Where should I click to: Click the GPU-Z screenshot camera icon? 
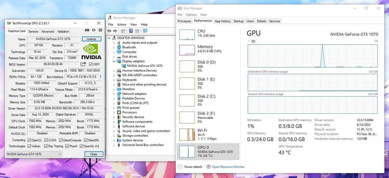[x=87, y=30]
